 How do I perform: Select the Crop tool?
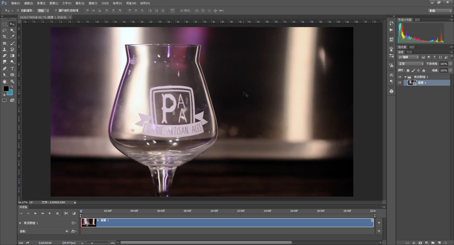point(4,37)
